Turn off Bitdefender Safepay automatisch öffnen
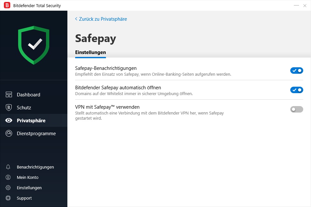 click(x=296, y=90)
